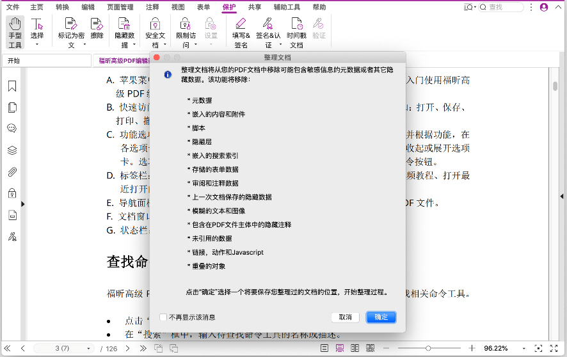Switch to 转换 tab
The width and height of the screenshot is (567, 357).
click(62, 7)
